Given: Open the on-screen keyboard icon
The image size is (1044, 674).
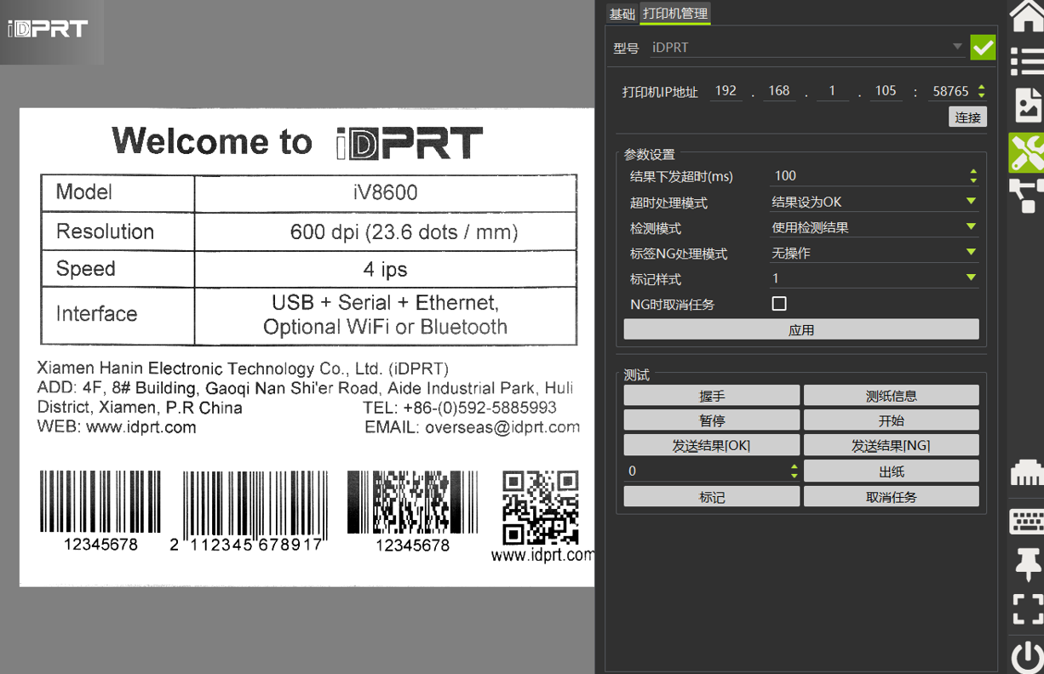Looking at the screenshot, I should tap(1026, 521).
